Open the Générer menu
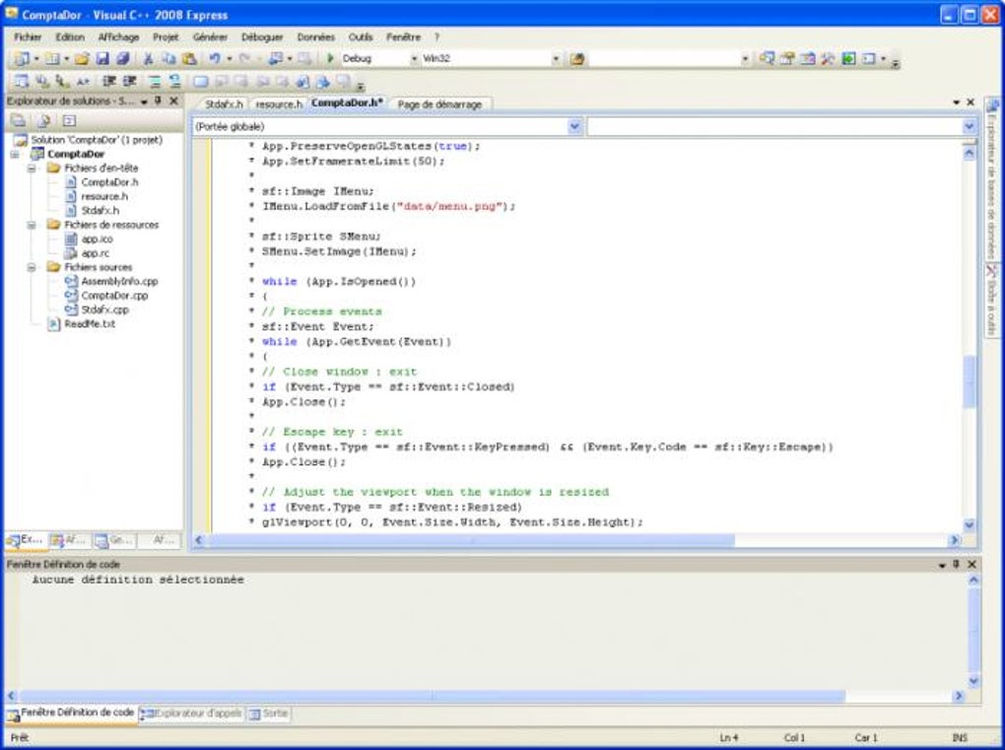This screenshot has width=1005, height=750. point(210,36)
